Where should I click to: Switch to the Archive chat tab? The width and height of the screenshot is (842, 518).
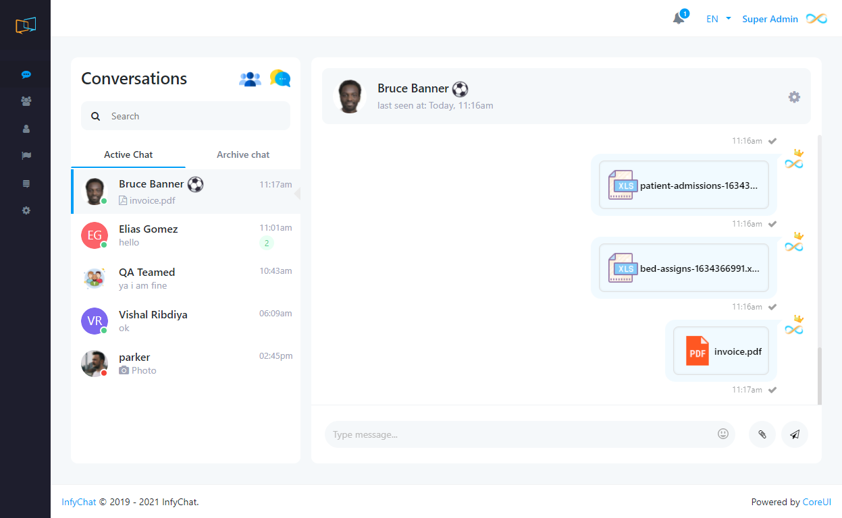[x=243, y=154]
